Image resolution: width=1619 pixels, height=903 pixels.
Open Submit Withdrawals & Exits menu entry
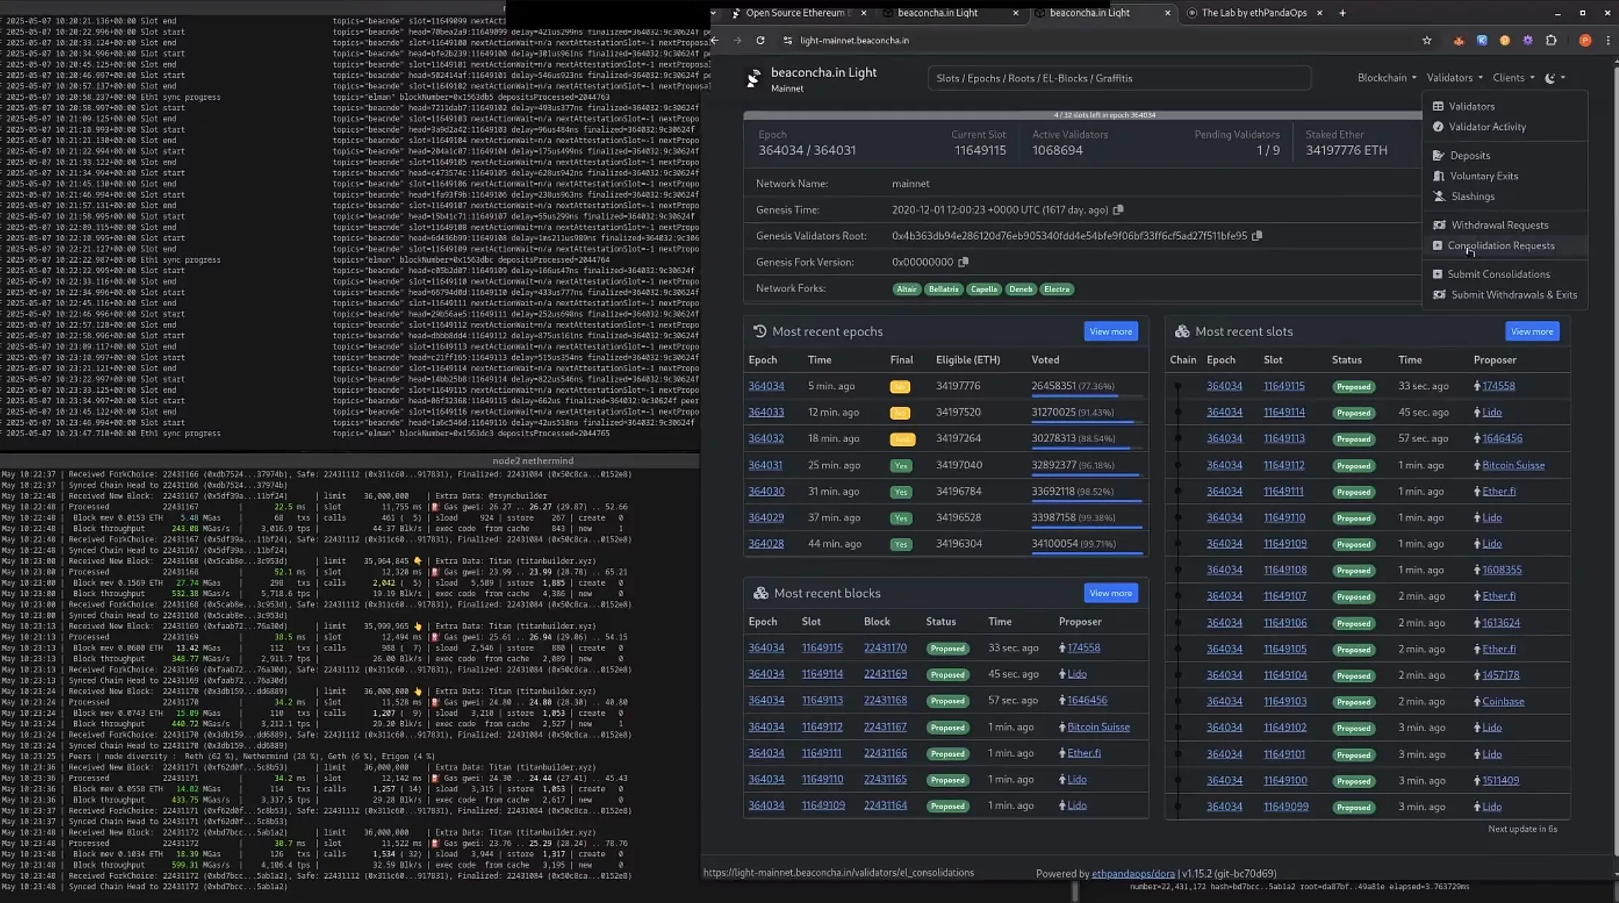click(x=1514, y=294)
